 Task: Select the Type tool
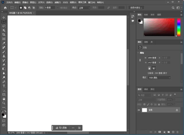click(4, 86)
